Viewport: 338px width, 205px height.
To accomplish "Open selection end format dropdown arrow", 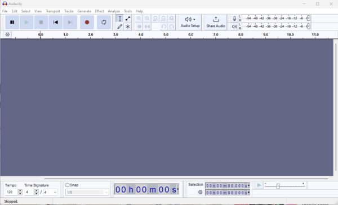I will tap(248, 192).
